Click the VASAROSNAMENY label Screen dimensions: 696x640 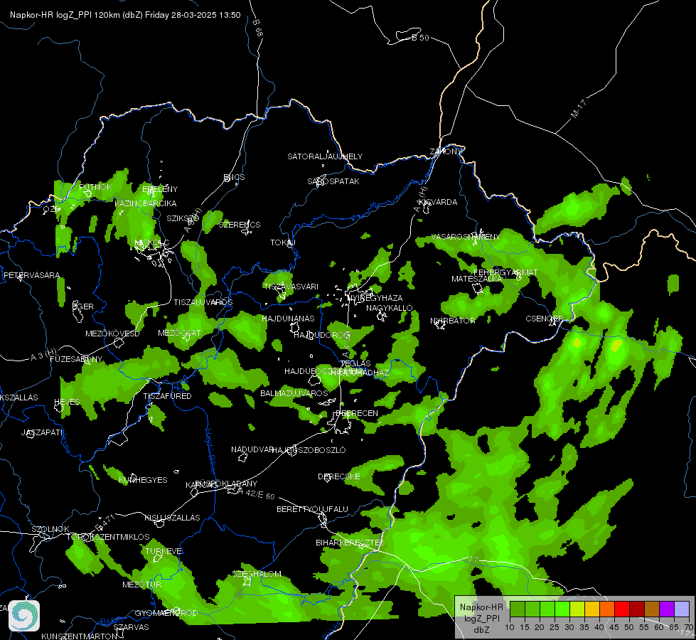tap(466, 237)
